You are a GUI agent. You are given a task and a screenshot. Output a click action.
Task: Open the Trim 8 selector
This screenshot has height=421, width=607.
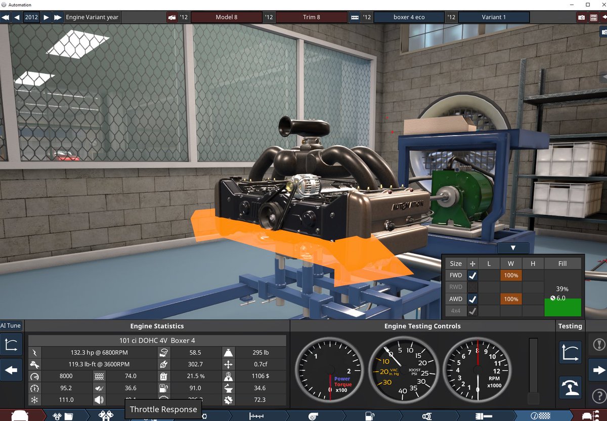(x=311, y=17)
